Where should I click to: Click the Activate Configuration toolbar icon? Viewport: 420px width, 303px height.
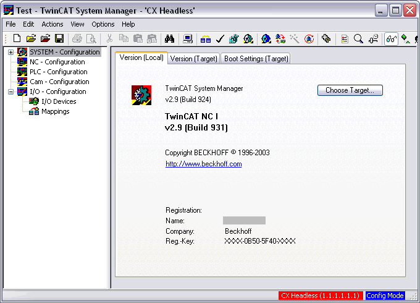point(234,39)
